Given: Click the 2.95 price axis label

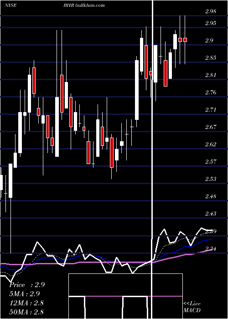Looking at the screenshot, I should point(210,23).
